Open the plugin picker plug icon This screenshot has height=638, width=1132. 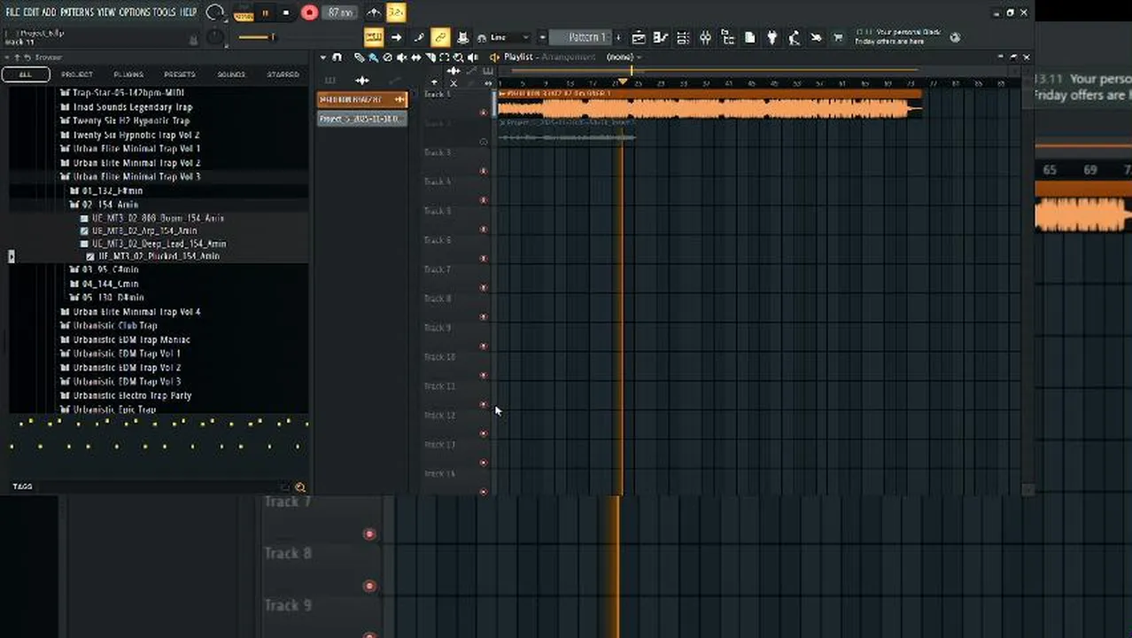pyautogui.click(x=771, y=37)
